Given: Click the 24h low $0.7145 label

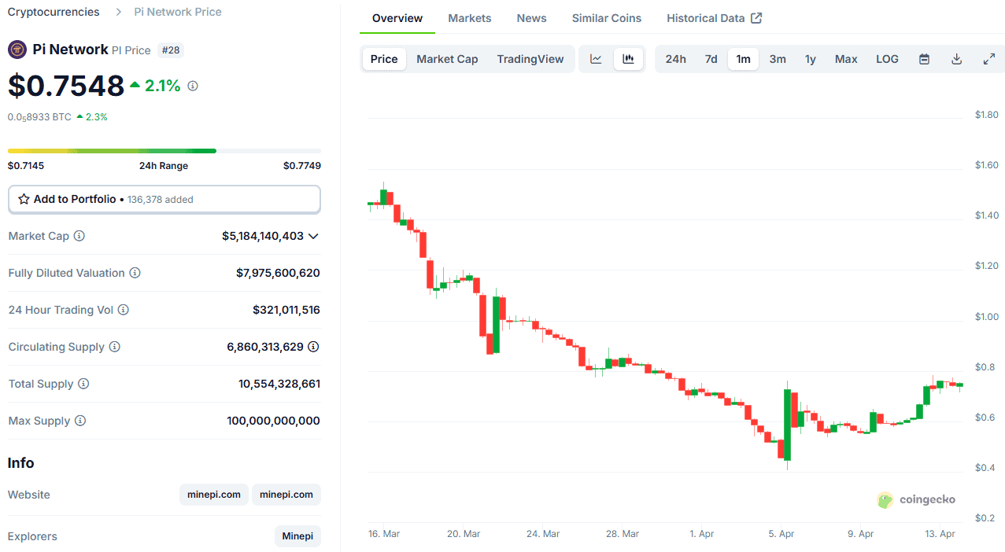Looking at the screenshot, I should point(26,165).
